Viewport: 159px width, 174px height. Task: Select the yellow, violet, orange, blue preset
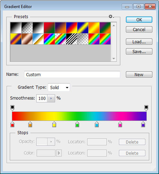16,39
